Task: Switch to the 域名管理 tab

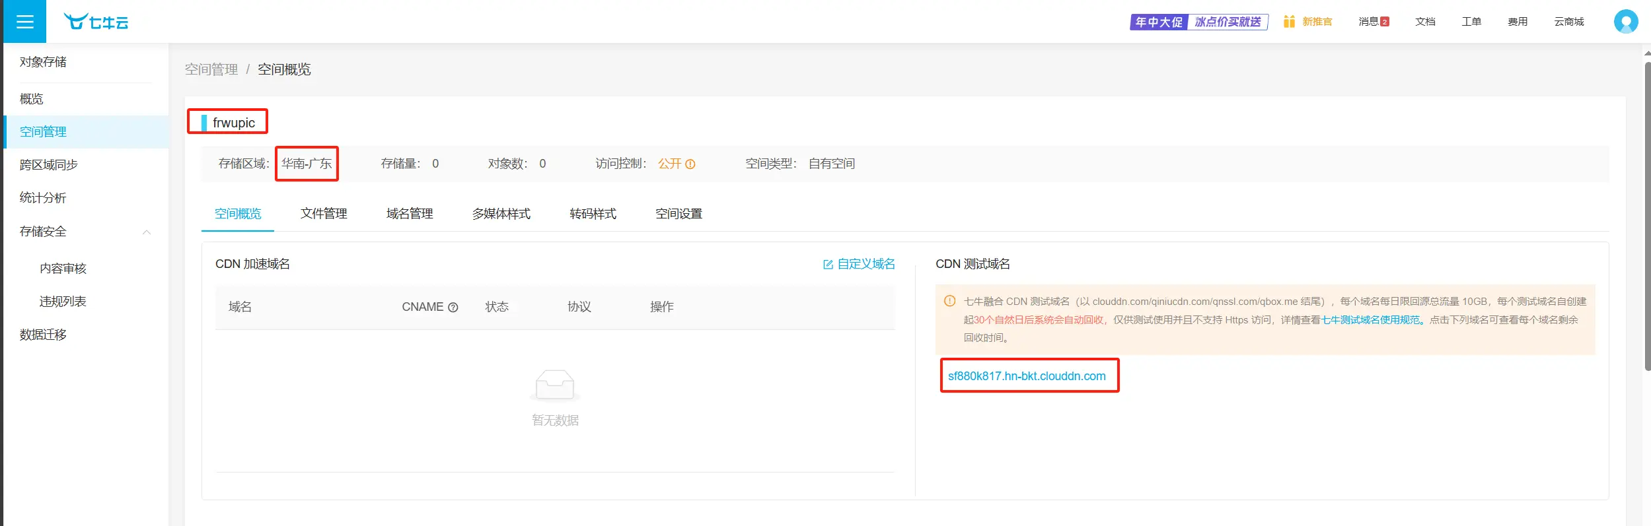Action: coord(410,214)
